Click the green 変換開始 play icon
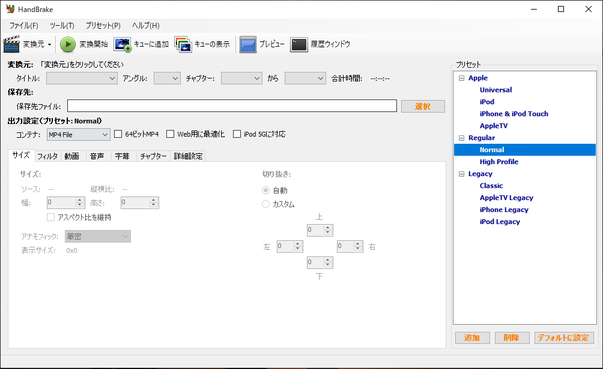Viewport: 603px width, 369px height. [x=68, y=44]
